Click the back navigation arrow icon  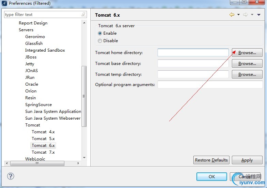point(232,15)
